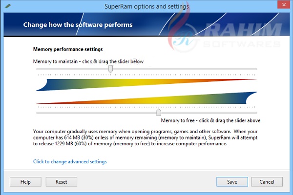Click the 'Memory to free' label text
The height and width of the screenshot is (195, 293).
(x=210, y=120)
